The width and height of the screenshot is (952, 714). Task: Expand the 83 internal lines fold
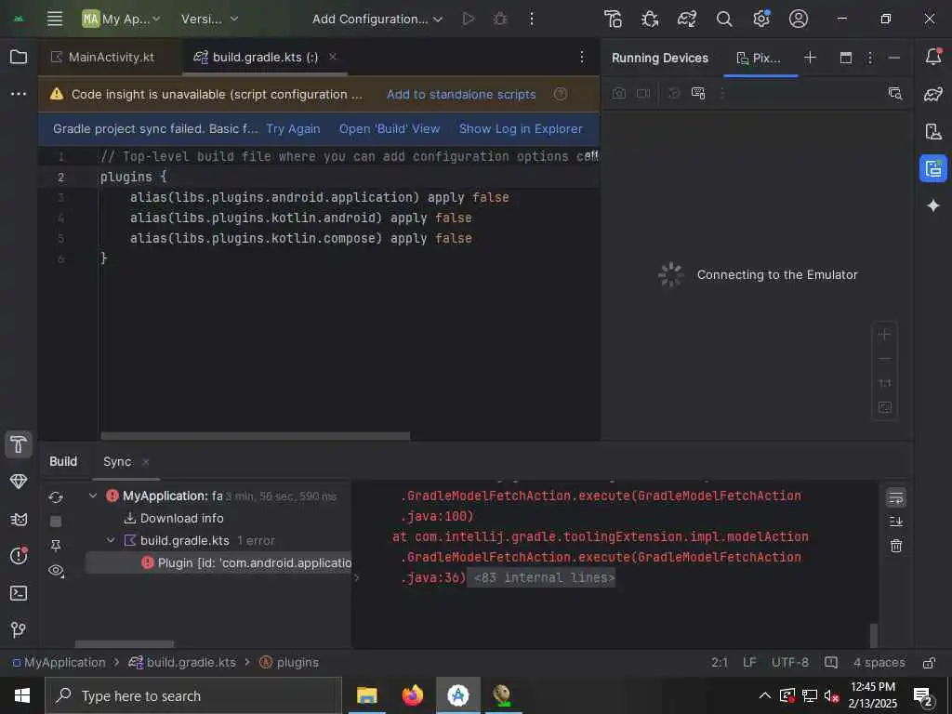(544, 577)
